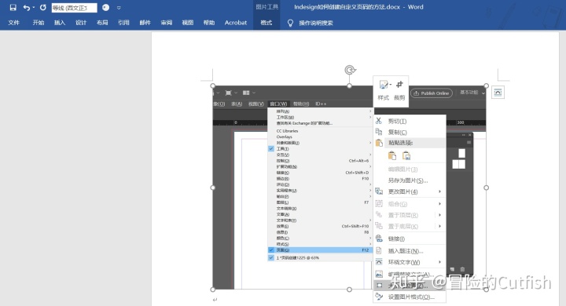
Task: Click the lightbulb tell-me icon
Action: 290,23
